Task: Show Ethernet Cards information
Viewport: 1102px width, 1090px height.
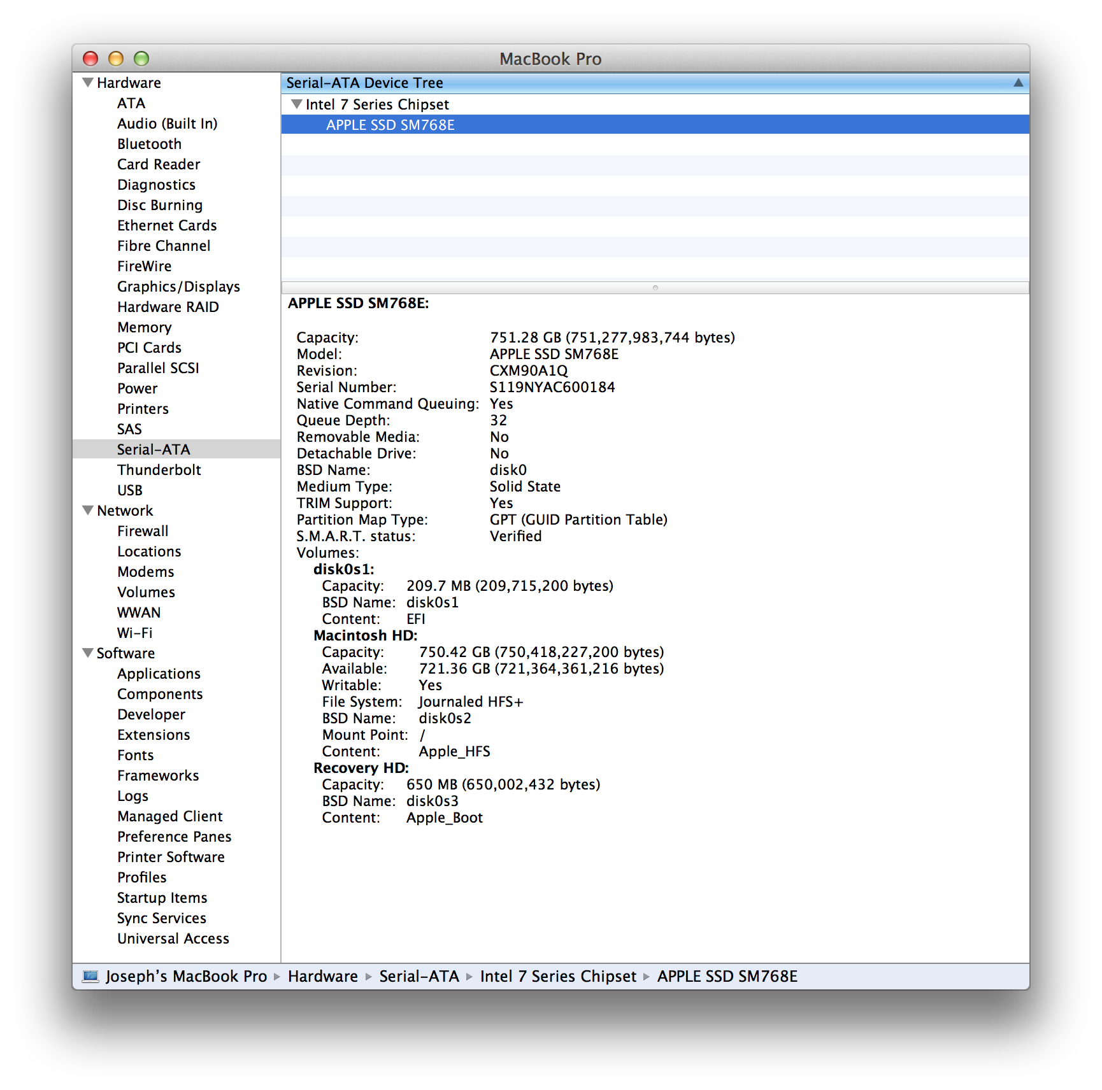Action: [167, 225]
